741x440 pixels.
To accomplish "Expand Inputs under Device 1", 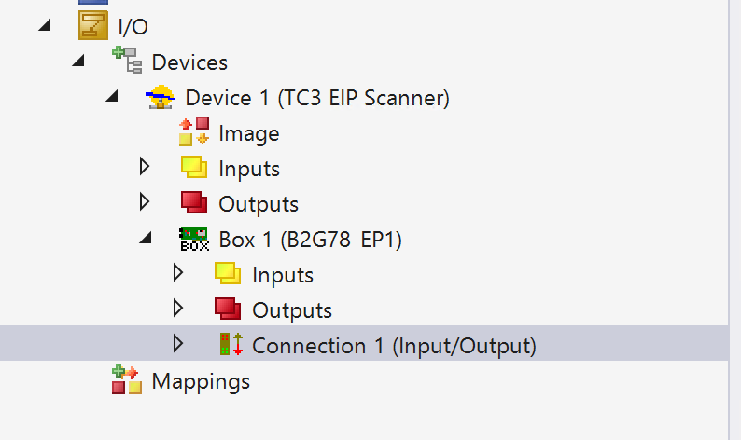I will pyautogui.click(x=144, y=168).
